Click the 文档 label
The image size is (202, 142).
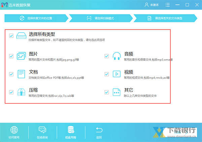tap(33, 72)
